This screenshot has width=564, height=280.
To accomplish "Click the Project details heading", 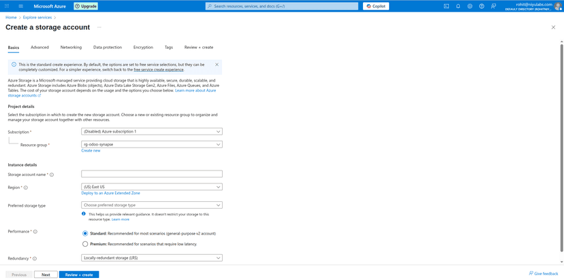I will tap(21, 107).
